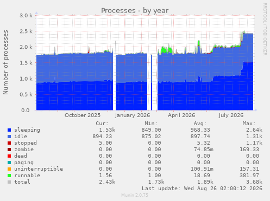This screenshot has width=270, height=201.
Task: Click the 'Number of processes' axis label
Action: click(x=5, y=62)
